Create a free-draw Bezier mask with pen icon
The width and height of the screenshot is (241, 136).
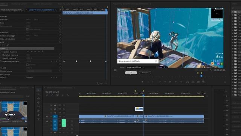click(x=8, y=45)
